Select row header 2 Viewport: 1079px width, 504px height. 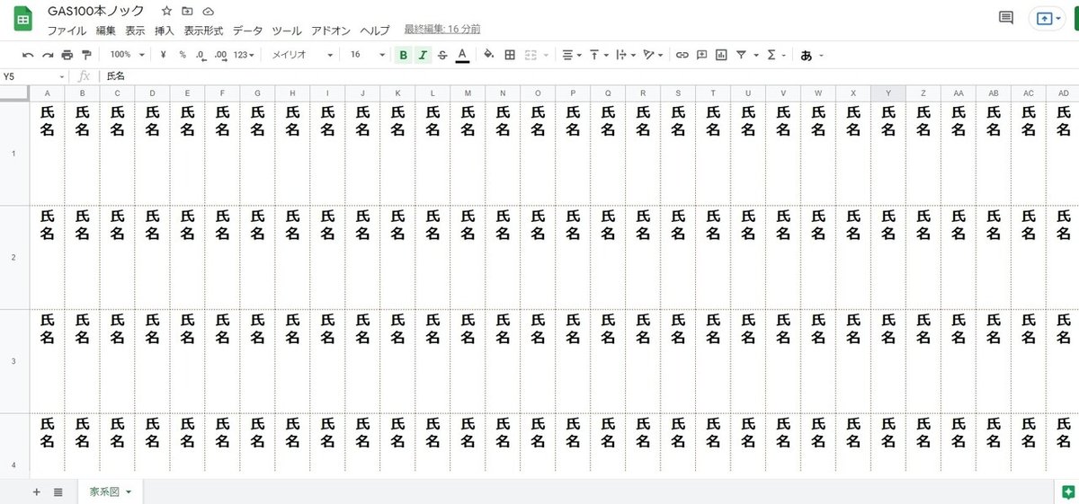coord(13,257)
